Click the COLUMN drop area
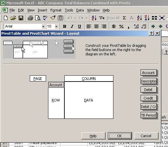Viewport: 168px width, 147px height. [89, 79]
